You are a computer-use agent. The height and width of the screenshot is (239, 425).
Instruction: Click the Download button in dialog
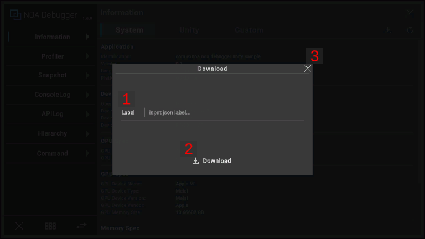pyautogui.click(x=212, y=161)
